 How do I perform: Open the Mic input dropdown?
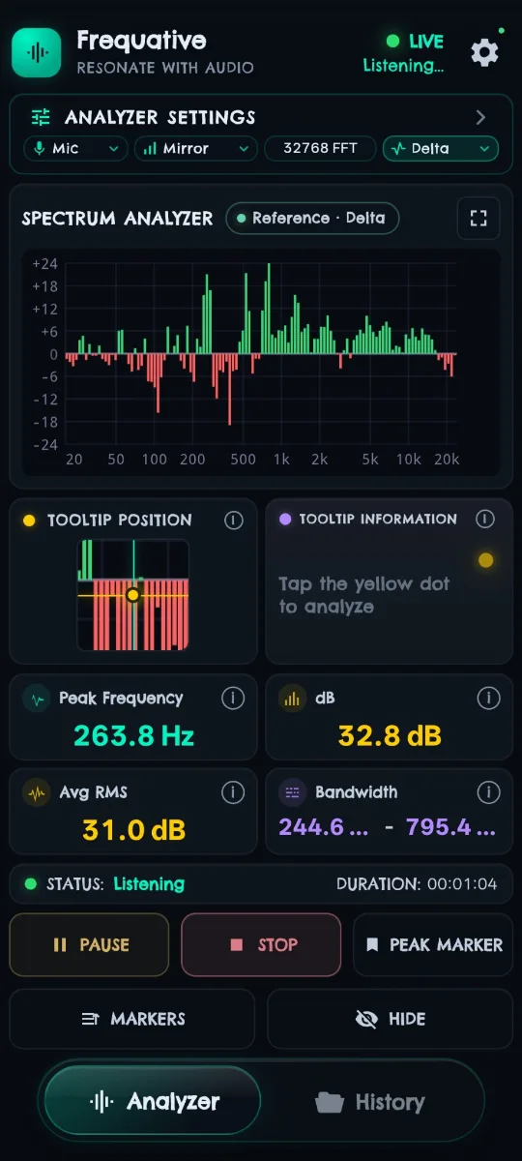point(75,148)
